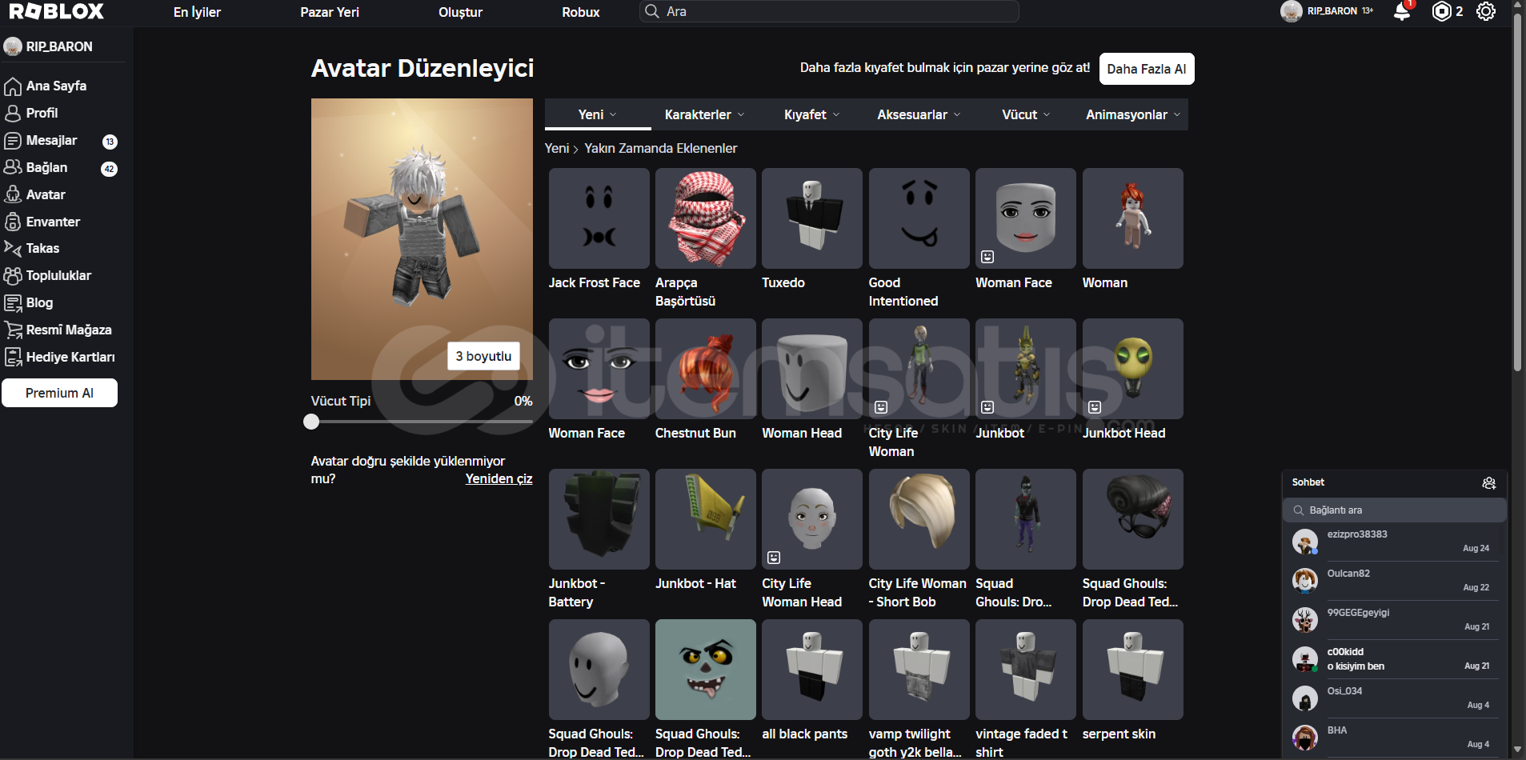Click the Bağlantı ara chat search field

1395,510
